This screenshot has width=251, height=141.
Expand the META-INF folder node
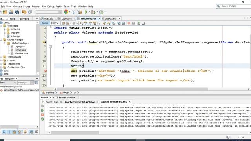click(5, 29)
